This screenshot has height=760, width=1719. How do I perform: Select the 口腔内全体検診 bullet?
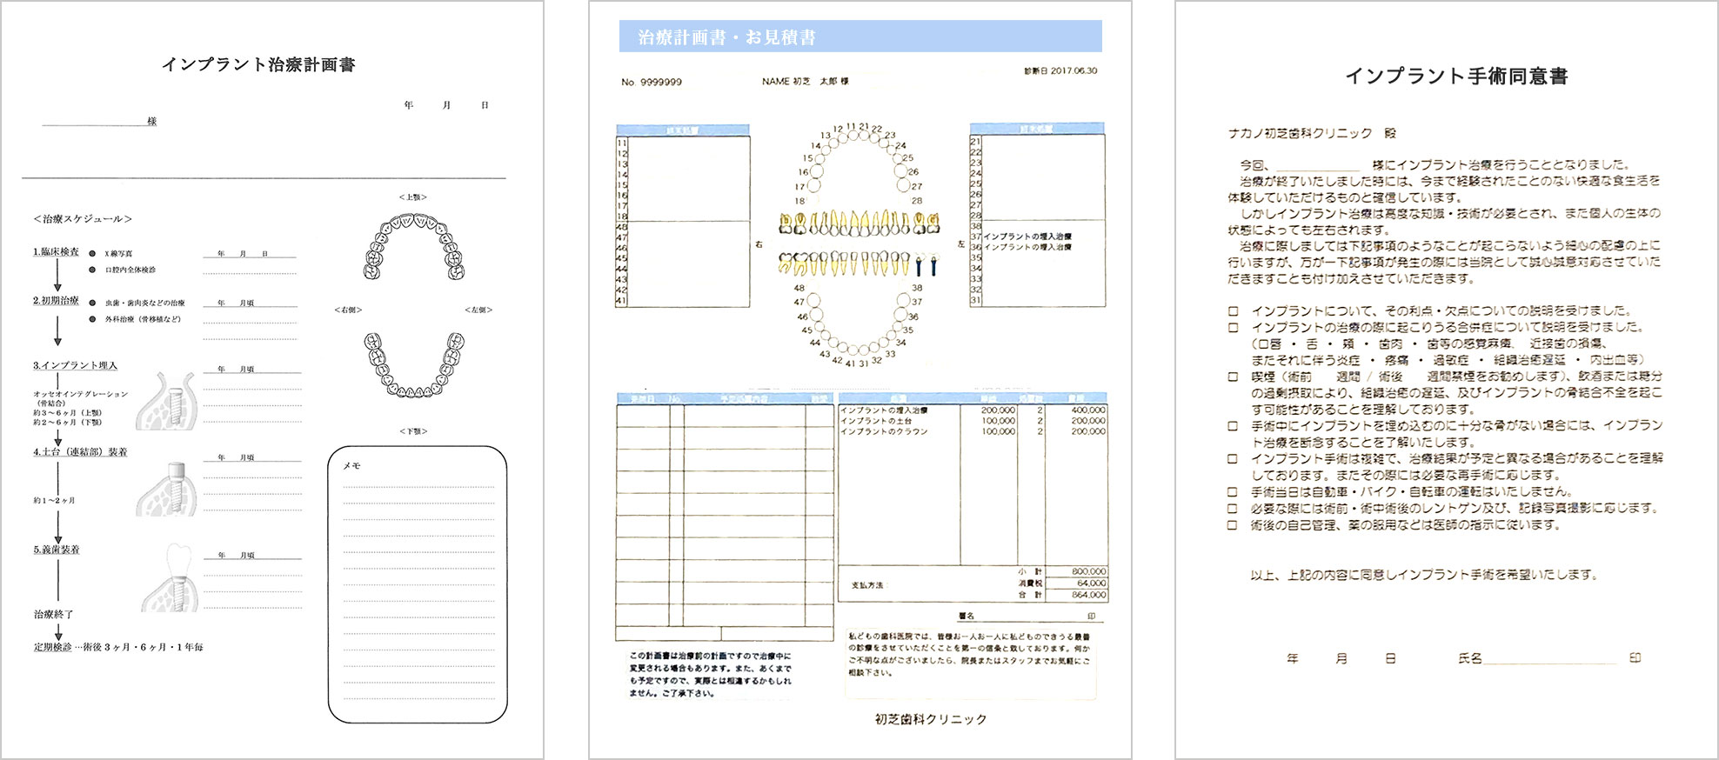click(x=93, y=270)
